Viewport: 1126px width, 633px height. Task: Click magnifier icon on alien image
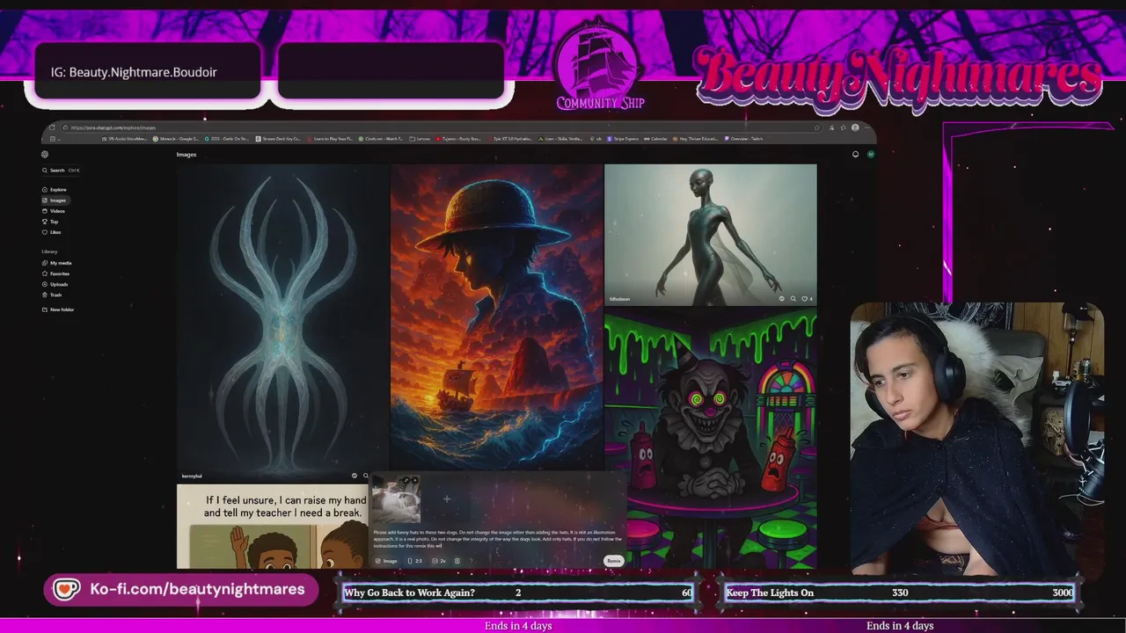click(793, 299)
